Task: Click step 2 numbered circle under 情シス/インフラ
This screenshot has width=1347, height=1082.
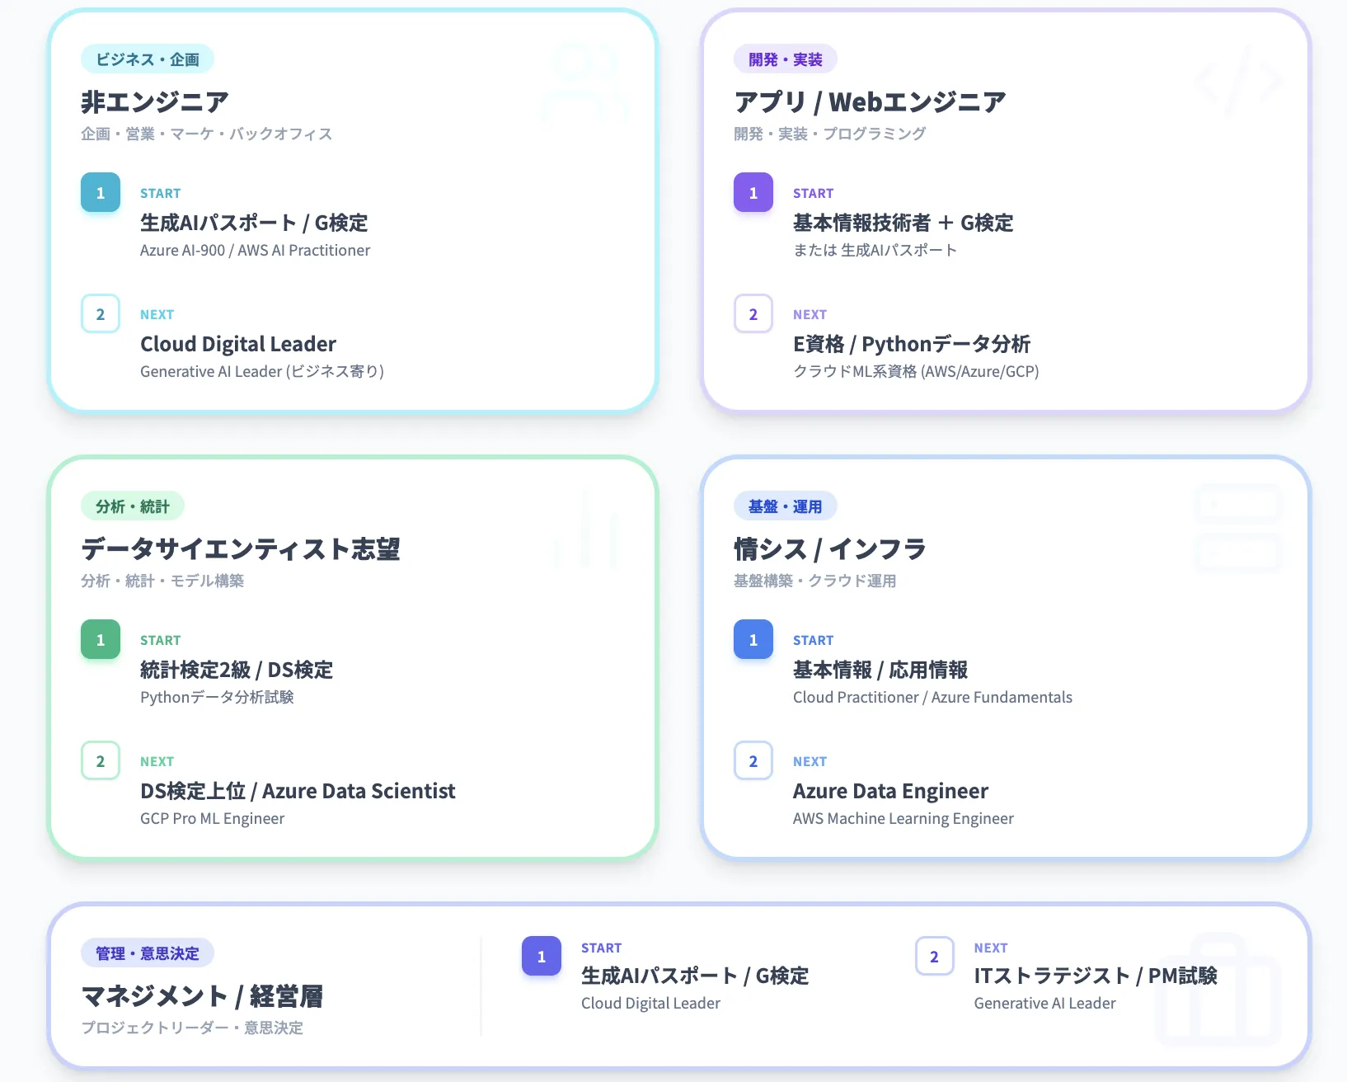Action: coord(753,760)
